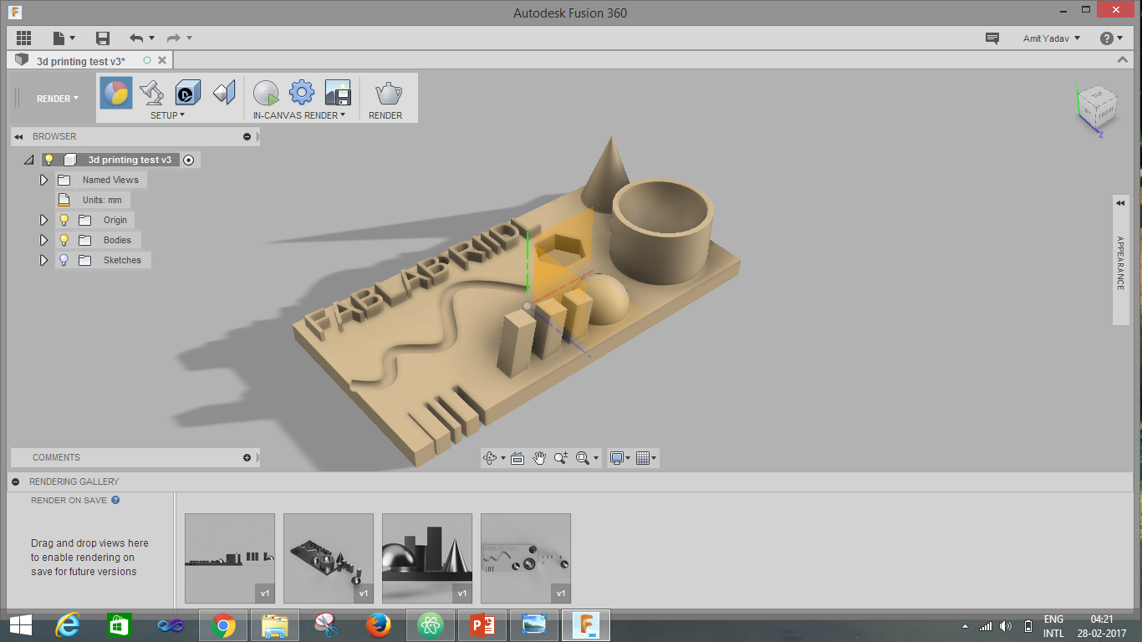Click the Look At tool
Viewport: 1142px width, 642px height.
517,457
